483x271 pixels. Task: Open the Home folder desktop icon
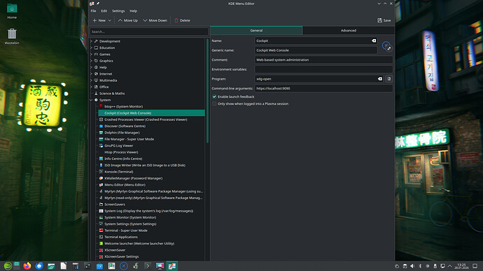click(12, 11)
